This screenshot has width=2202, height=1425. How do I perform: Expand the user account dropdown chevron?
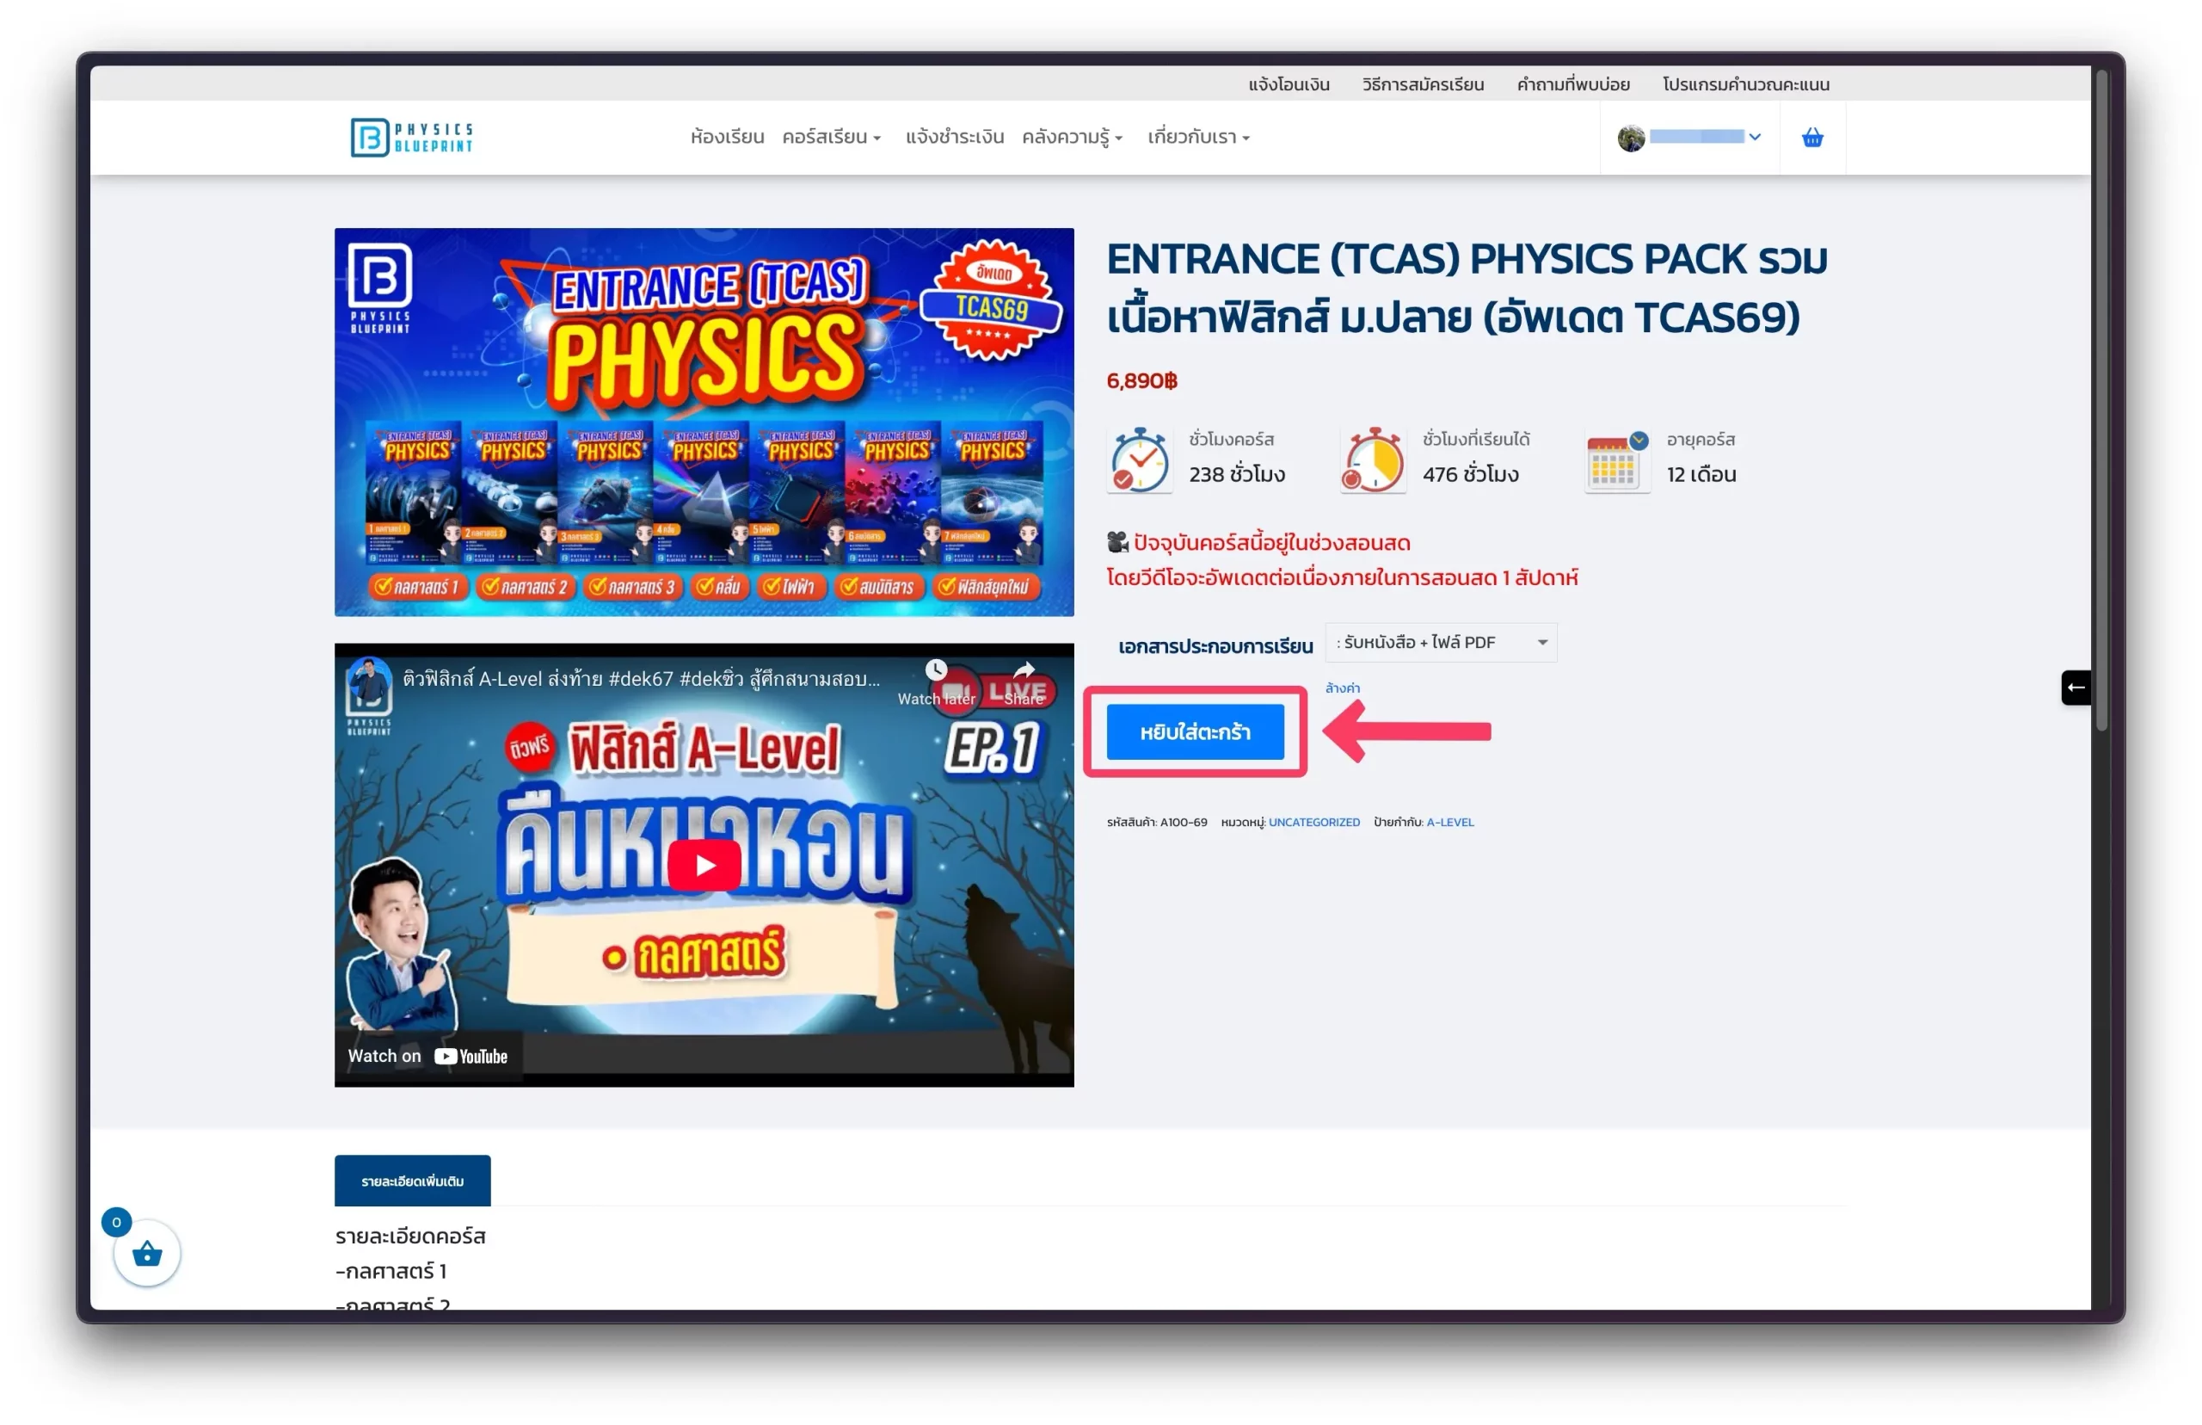(1755, 137)
